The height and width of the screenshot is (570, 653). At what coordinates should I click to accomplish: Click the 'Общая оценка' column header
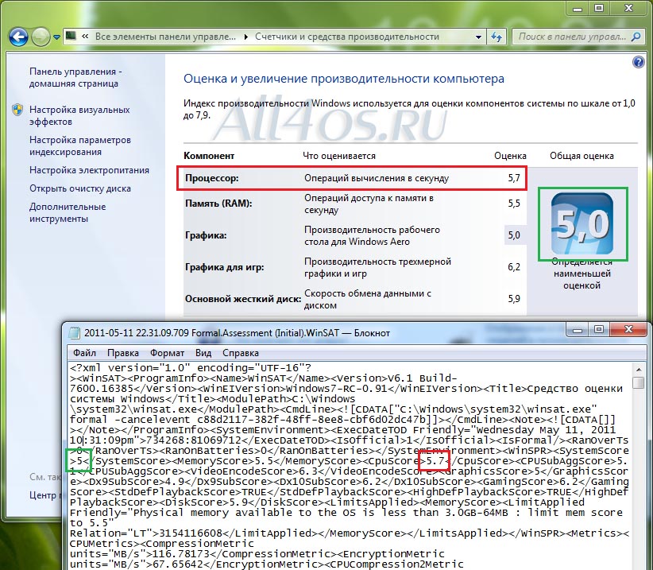[x=582, y=156]
